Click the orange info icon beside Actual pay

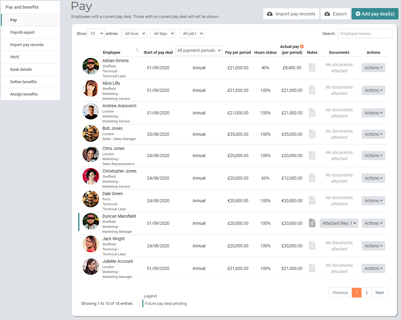(302, 46)
